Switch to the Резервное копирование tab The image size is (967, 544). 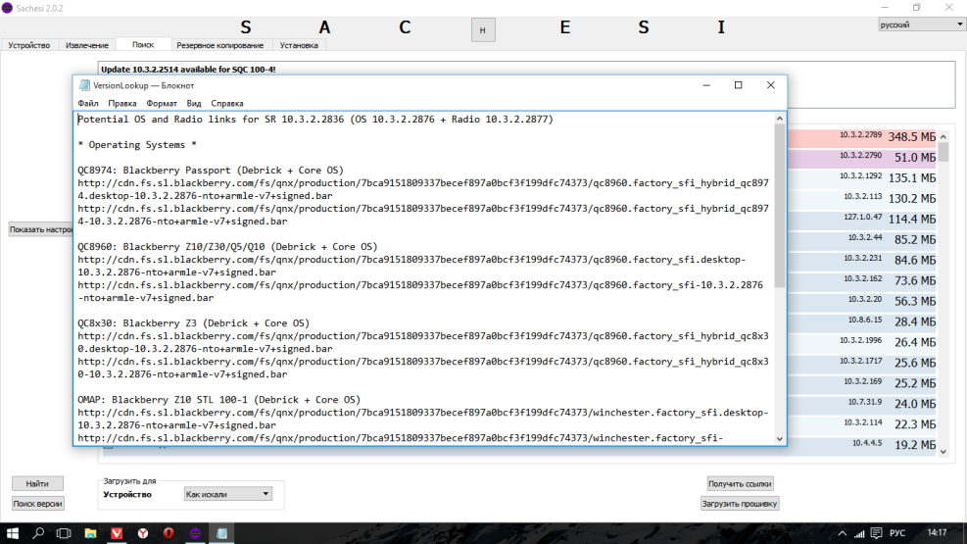(x=219, y=45)
